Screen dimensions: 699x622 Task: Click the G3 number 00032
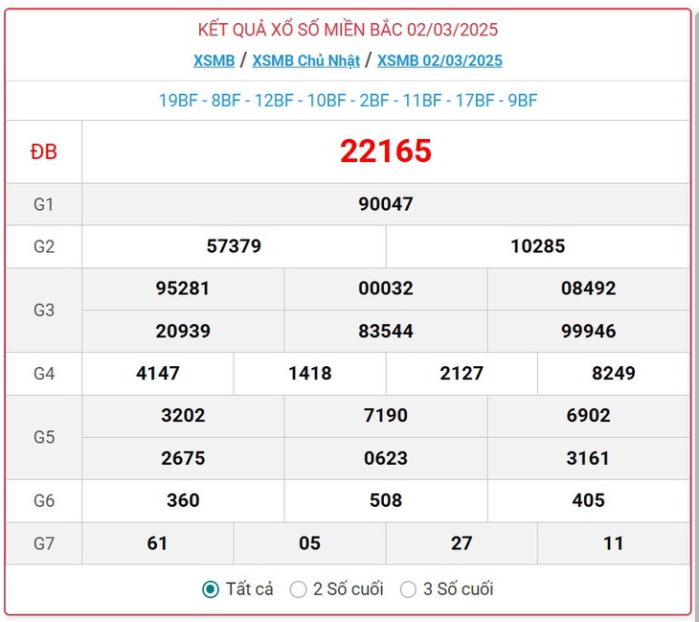click(386, 288)
